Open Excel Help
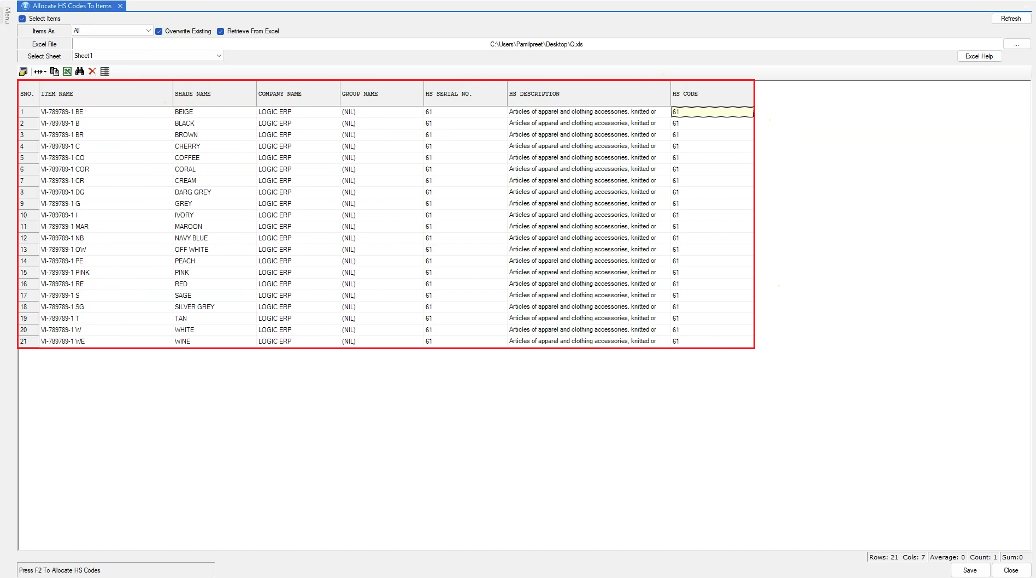The width and height of the screenshot is (1036, 578). pos(979,56)
